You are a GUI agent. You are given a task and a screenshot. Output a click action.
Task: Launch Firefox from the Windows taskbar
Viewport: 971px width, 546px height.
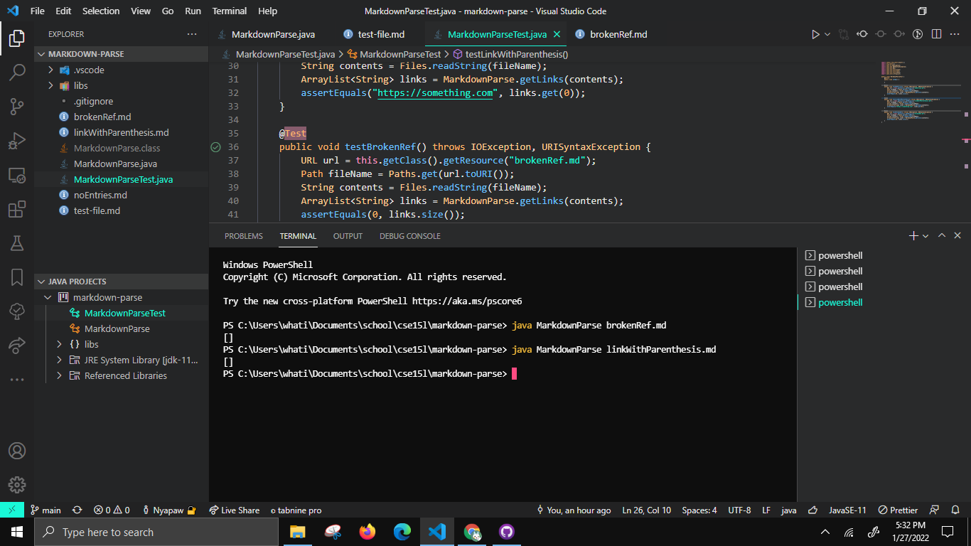(367, 532)
